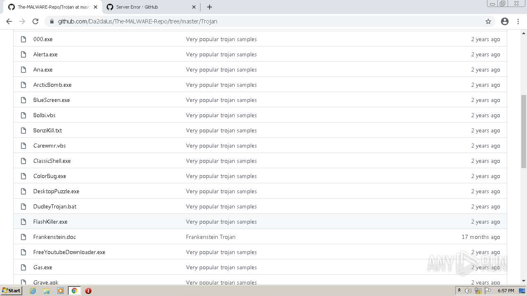
Task: Activate the Chrome icon in the taskbar
Action: point(75,291)
